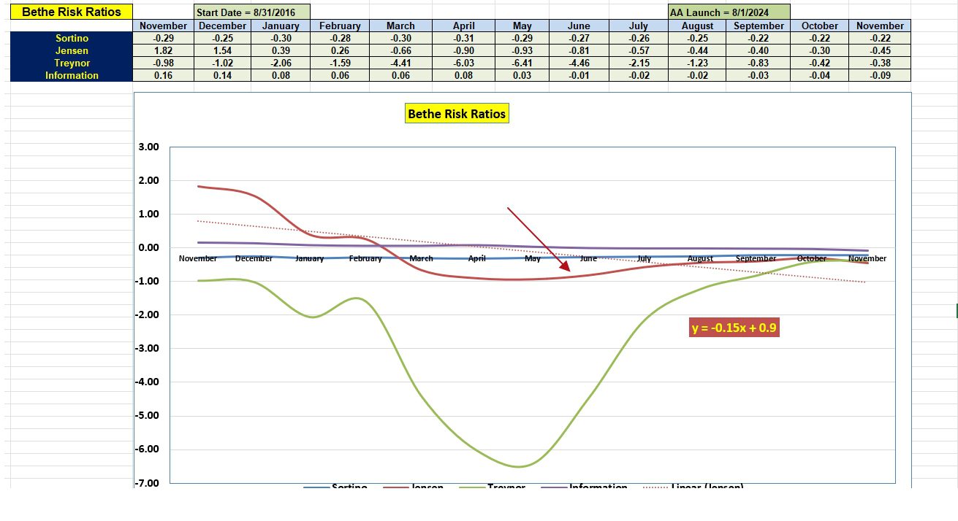Select Treynor value -1.02

pyautogui.click(x=222, y=63)
